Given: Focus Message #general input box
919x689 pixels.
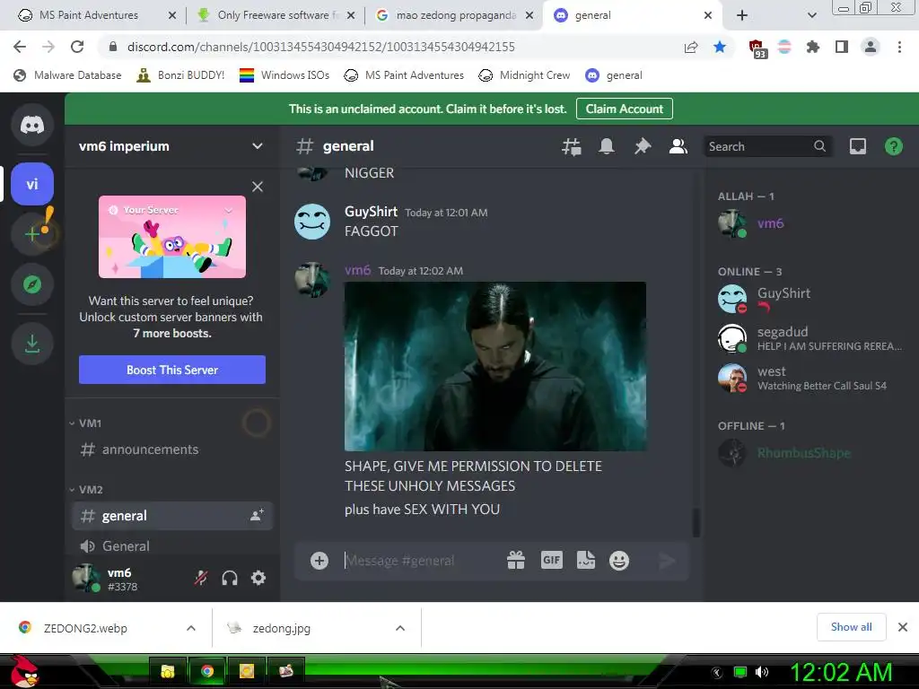Looking at the screenshot, I should click(x=422, y=561).
